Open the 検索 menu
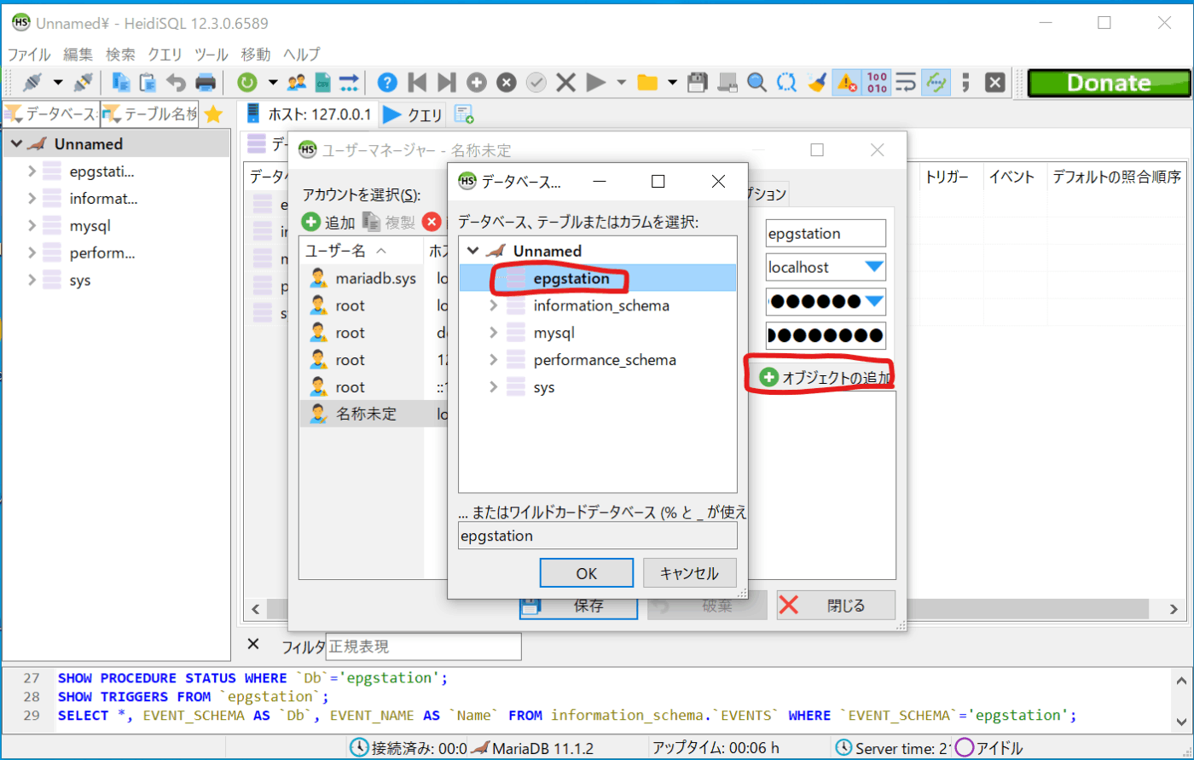Image resolution: width=1194 pixels, height=760 pixels. tap(120, 55)
